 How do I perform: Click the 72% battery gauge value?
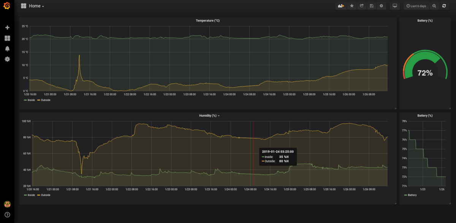click(x=425, y=73)
